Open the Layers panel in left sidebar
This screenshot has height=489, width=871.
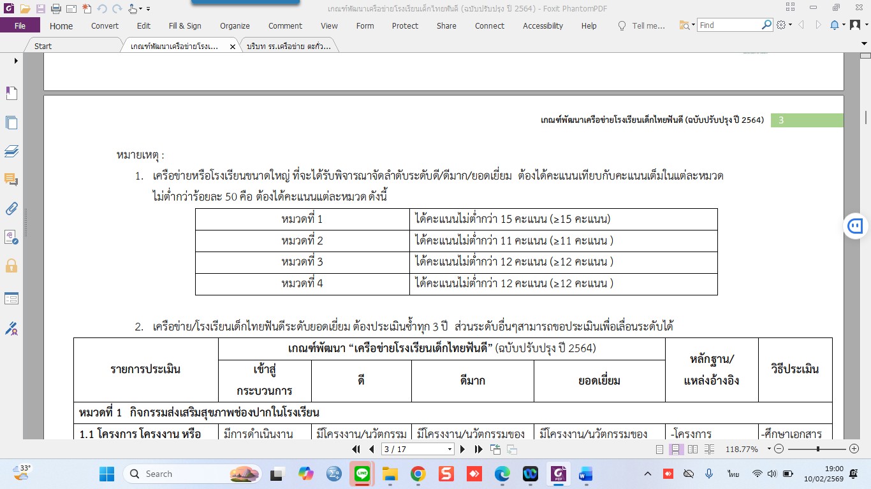pos(11,151)
